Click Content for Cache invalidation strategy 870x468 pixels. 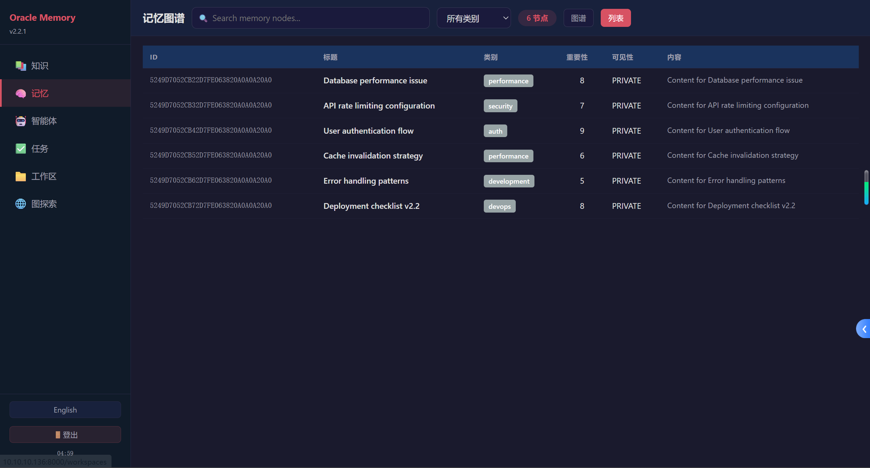coord(733,155)
